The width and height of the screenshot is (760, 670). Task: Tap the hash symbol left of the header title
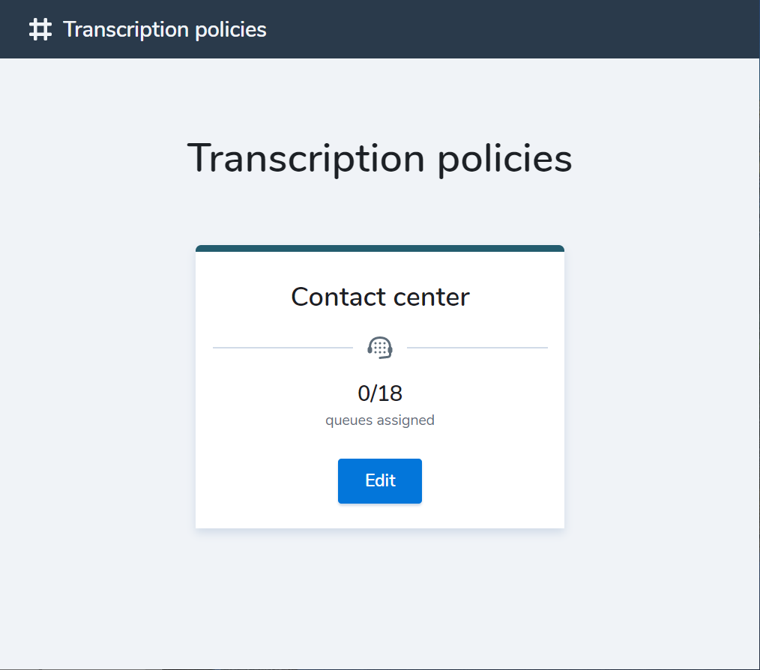pyautogui.click(x=40, y=29)
